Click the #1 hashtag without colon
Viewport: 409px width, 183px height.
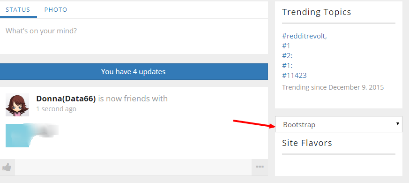click(x=286, y=46)
